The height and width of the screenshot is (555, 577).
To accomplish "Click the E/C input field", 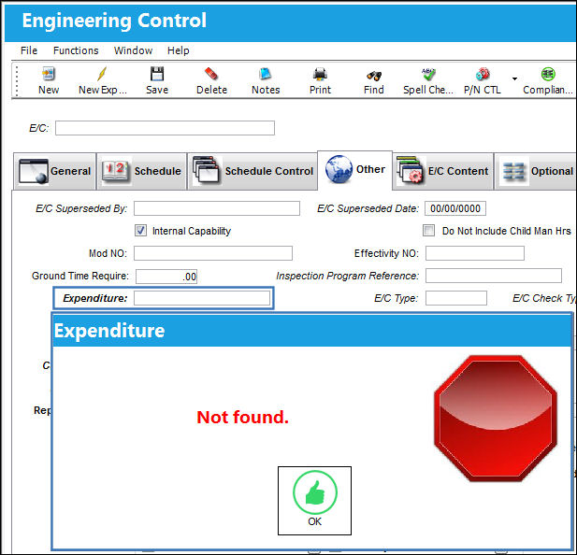I will (165, 128).
